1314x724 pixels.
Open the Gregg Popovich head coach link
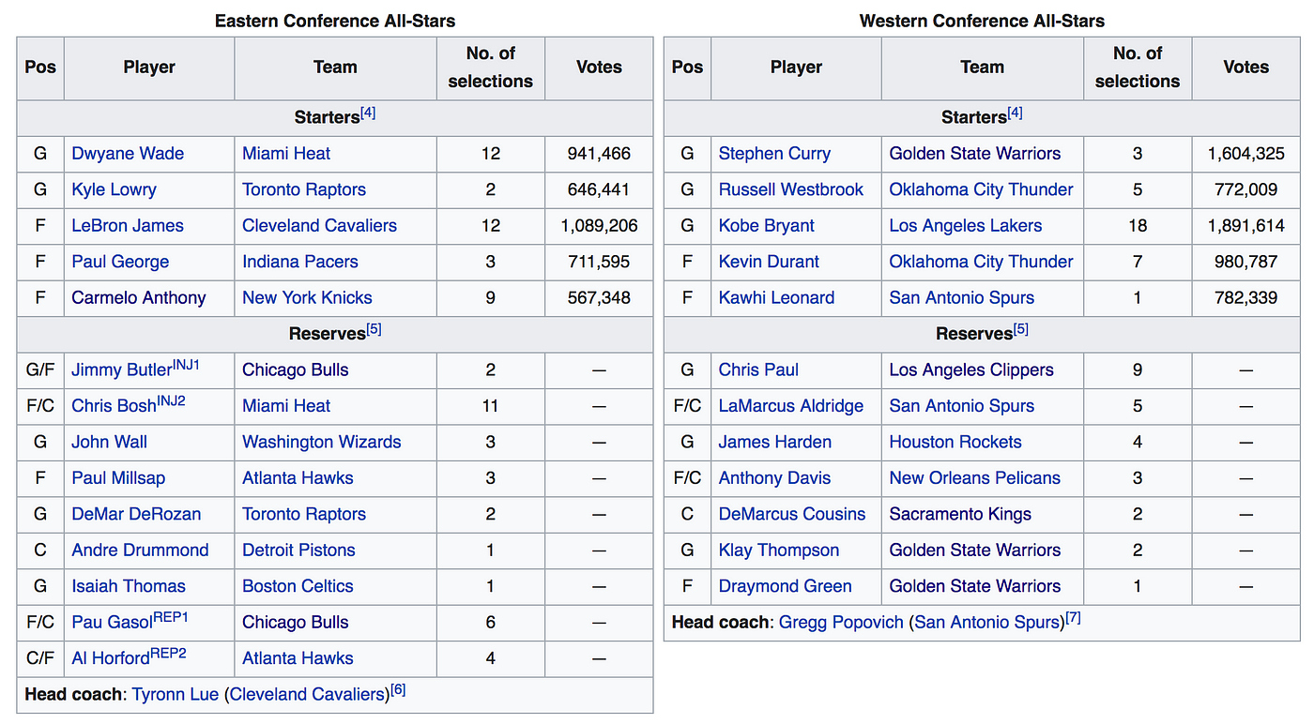pos(841,623)
